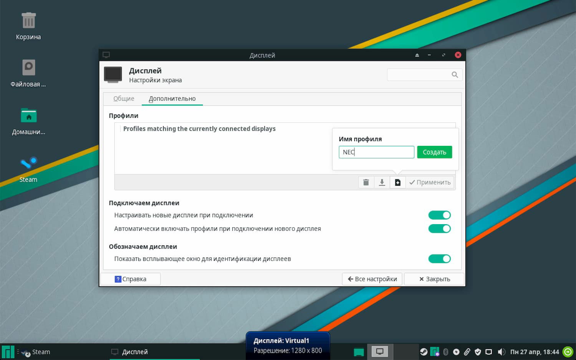This screenshot has width=576, height=360.
Task: Launch Steam from the desktop icon
Action: pyautogui.click(x=28, y=169)
